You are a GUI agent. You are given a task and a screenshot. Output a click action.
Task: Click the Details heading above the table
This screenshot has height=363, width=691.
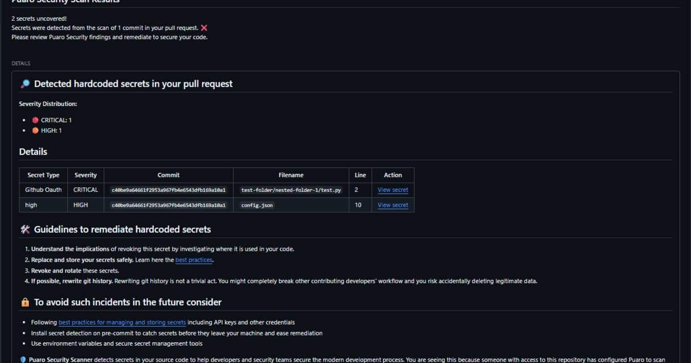click(33, 152)
